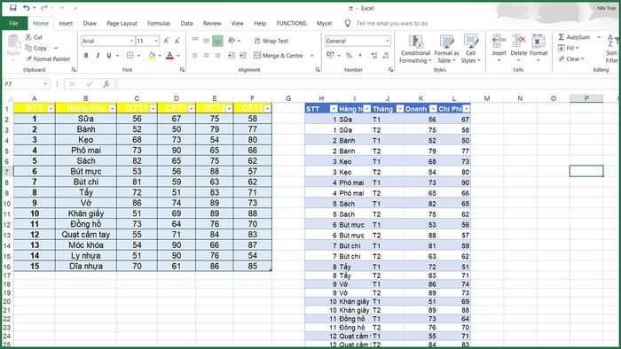This screenshot has height=349, width=621.
Task: Increase the font size
Action: click(167, 41)
